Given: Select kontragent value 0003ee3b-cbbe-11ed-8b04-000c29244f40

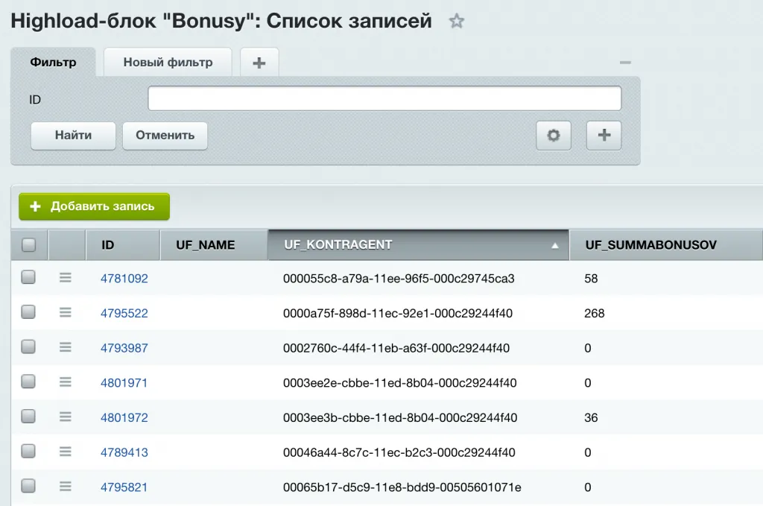Looking at the screenshot, I should (400, 417).
